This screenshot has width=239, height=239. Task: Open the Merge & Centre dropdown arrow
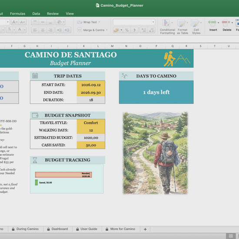(x=107, y=30)
